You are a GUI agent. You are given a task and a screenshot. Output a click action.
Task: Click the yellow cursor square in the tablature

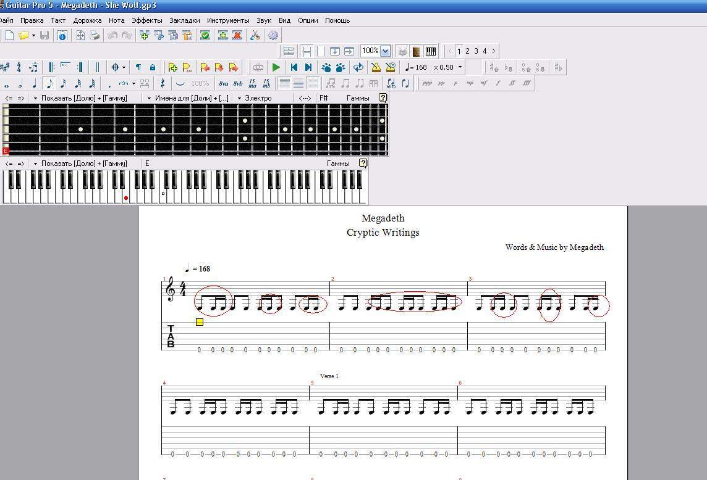200,322
